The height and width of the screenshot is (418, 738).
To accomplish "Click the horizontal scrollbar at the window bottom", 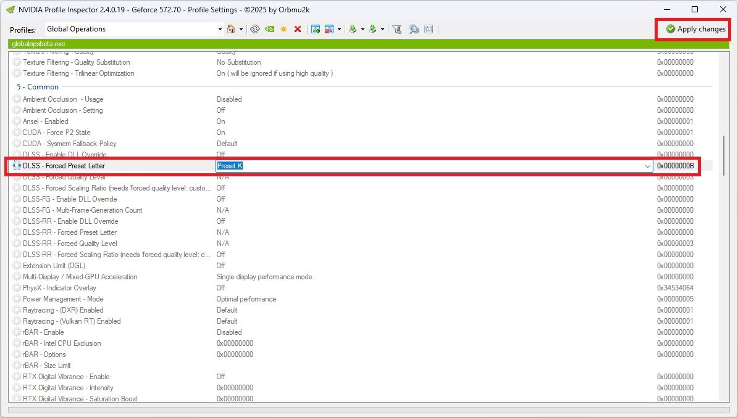I will [368, 409].
